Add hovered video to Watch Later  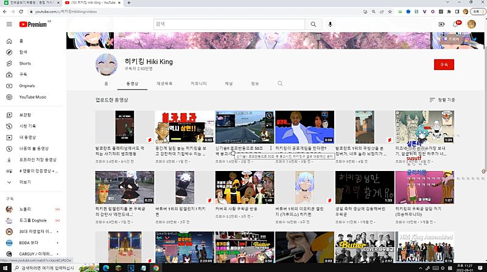269,115
